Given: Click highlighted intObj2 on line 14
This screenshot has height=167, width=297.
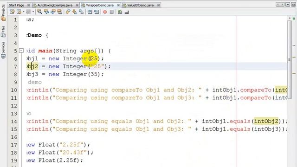Looking at the screenshot, I should [x=266, y=121].
